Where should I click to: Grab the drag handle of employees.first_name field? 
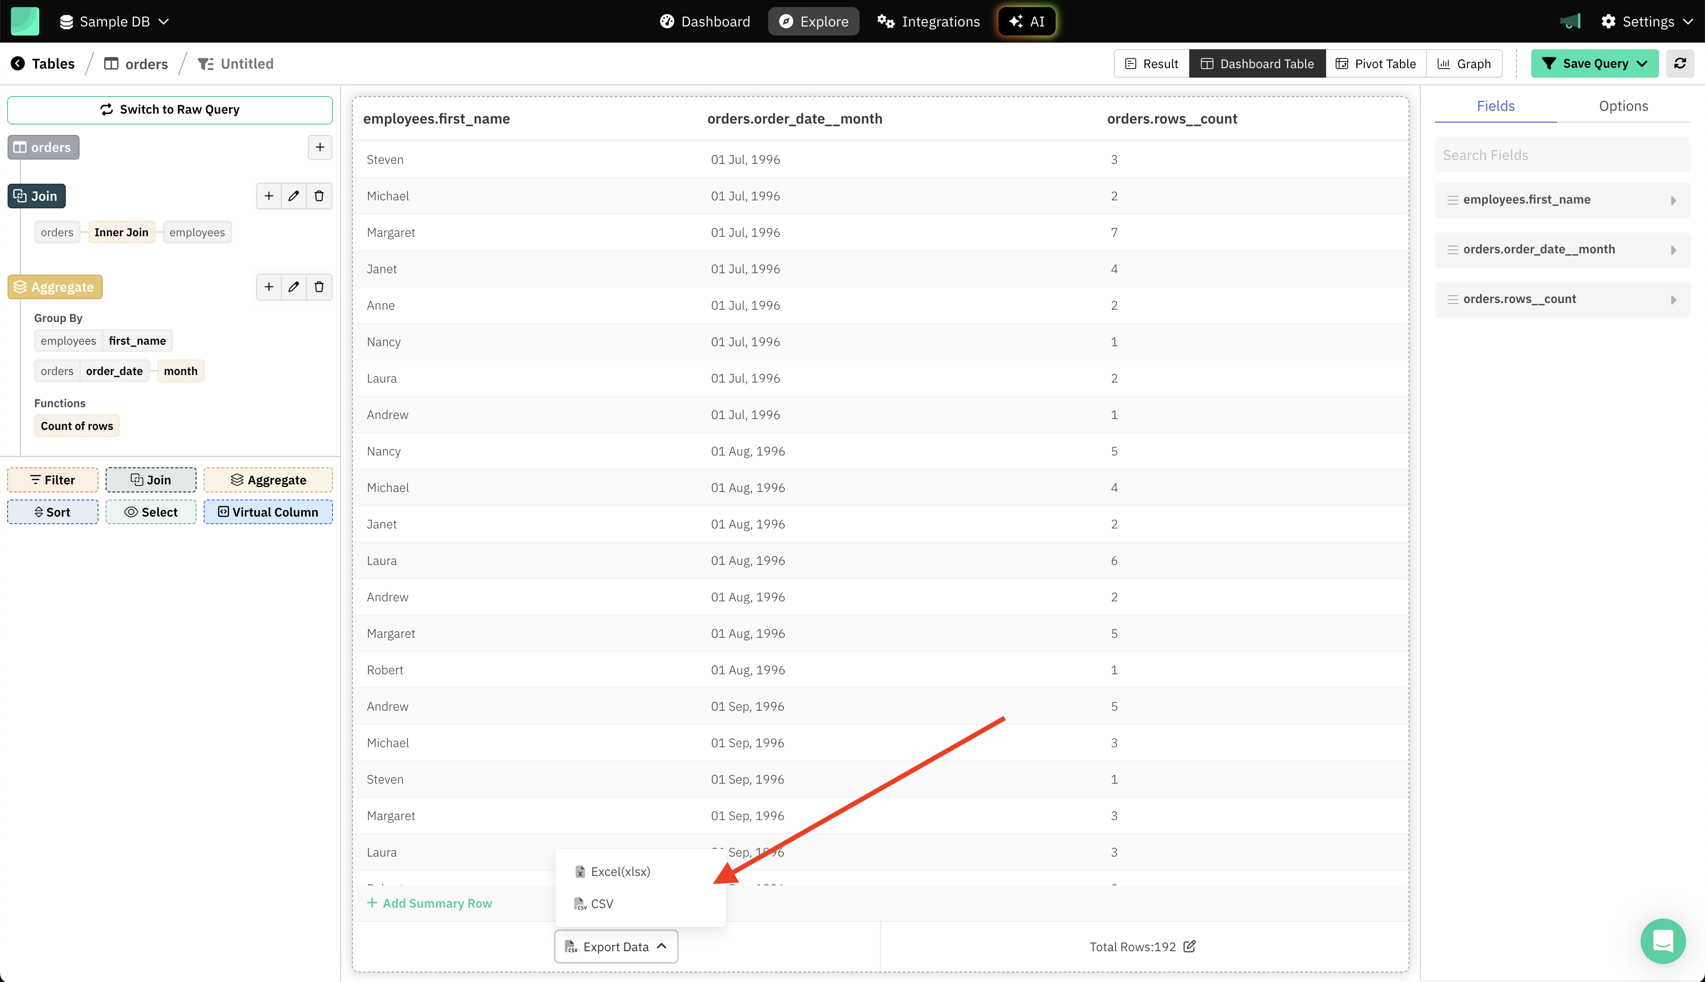point(1452,200)
